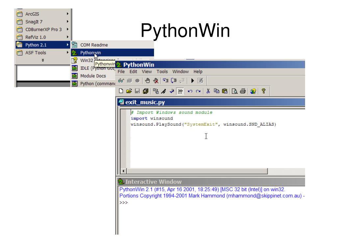337x252 pixels.
Task: Launch Pythonwin from the Python 2.1 submenu
Action: (x=113, y=52)
